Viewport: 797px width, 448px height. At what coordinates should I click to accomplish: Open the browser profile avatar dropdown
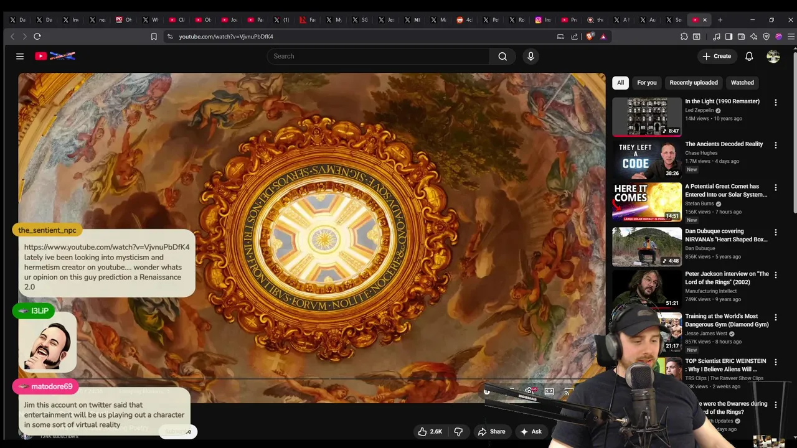point(778,37)
